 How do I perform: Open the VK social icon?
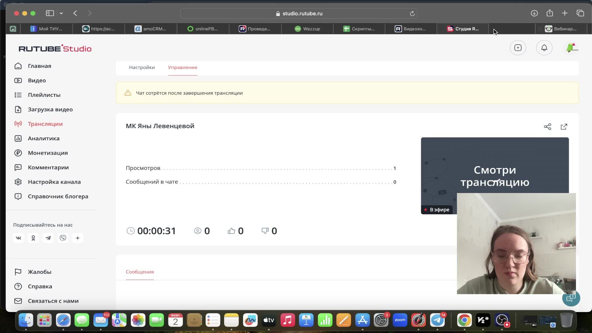(x=18, y=238)
